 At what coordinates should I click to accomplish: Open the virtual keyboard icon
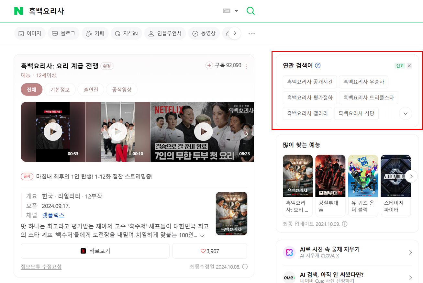coord(227,11)
